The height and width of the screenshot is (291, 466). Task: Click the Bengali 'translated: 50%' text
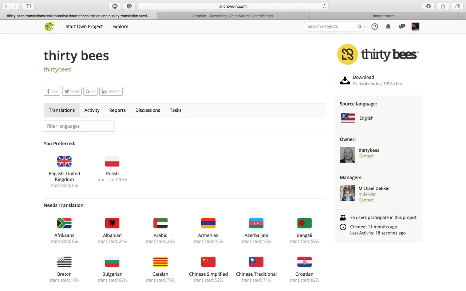[304, 242]
